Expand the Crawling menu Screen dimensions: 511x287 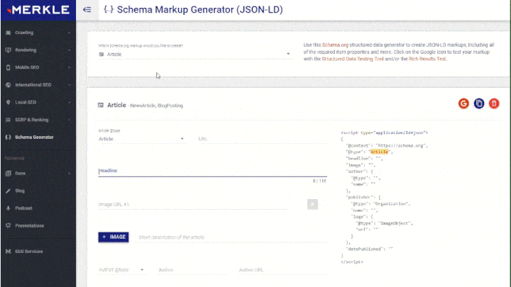(69, 33)
